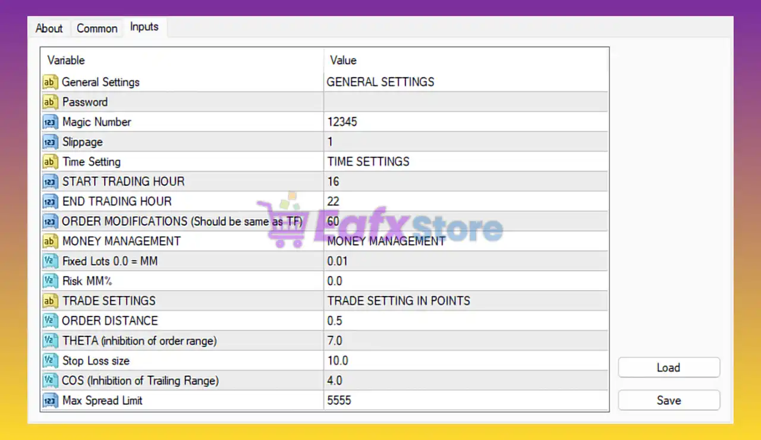Click the string icon beside MONEY MANAGEMENT
The image size is (761, 440).
(50, 241)
